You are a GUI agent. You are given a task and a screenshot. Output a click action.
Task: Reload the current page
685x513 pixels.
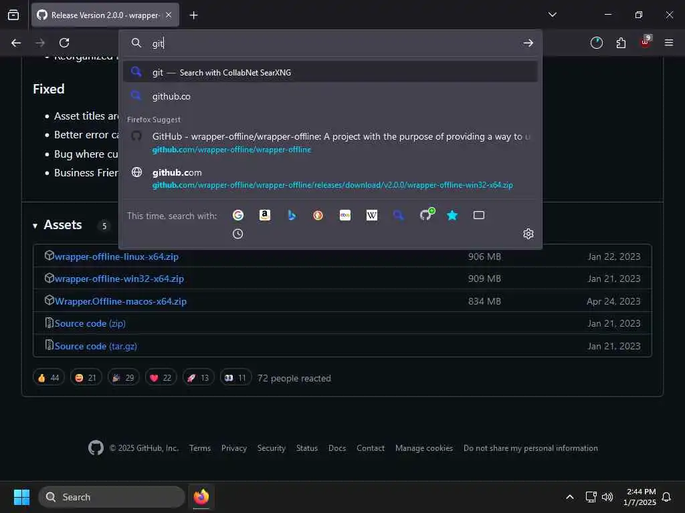[64, 43]
